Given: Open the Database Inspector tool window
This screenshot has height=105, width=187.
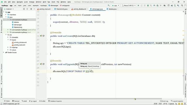Looking at the screenshot, I should (x=55, y=101).
